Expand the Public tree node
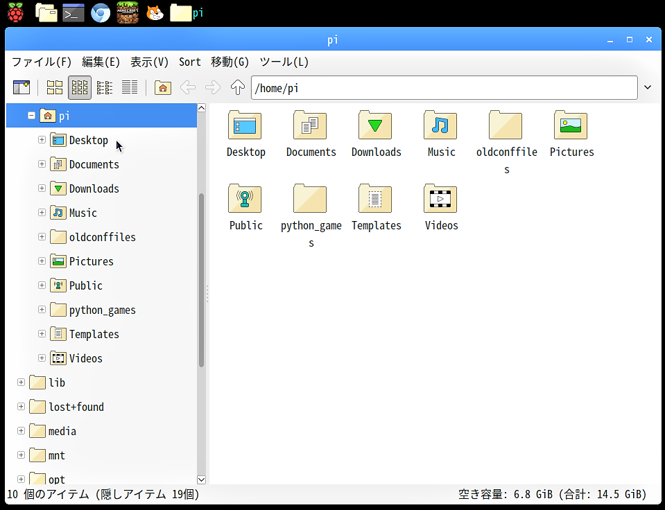Screen dimensions: 665x510 click(42, 285)
